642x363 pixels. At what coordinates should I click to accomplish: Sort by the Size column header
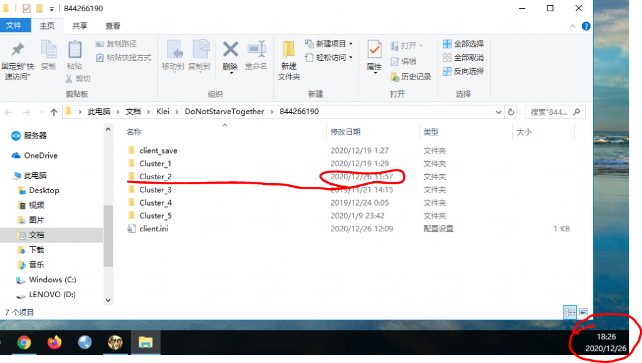524,132
